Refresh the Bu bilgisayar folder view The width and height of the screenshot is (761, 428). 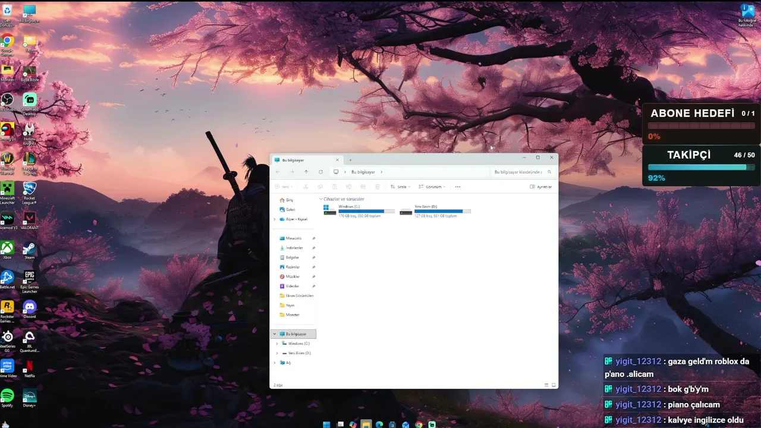pos(320,172)
